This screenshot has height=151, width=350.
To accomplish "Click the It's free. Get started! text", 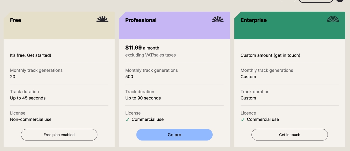I will pyautogui.click(x=30, y=55).
